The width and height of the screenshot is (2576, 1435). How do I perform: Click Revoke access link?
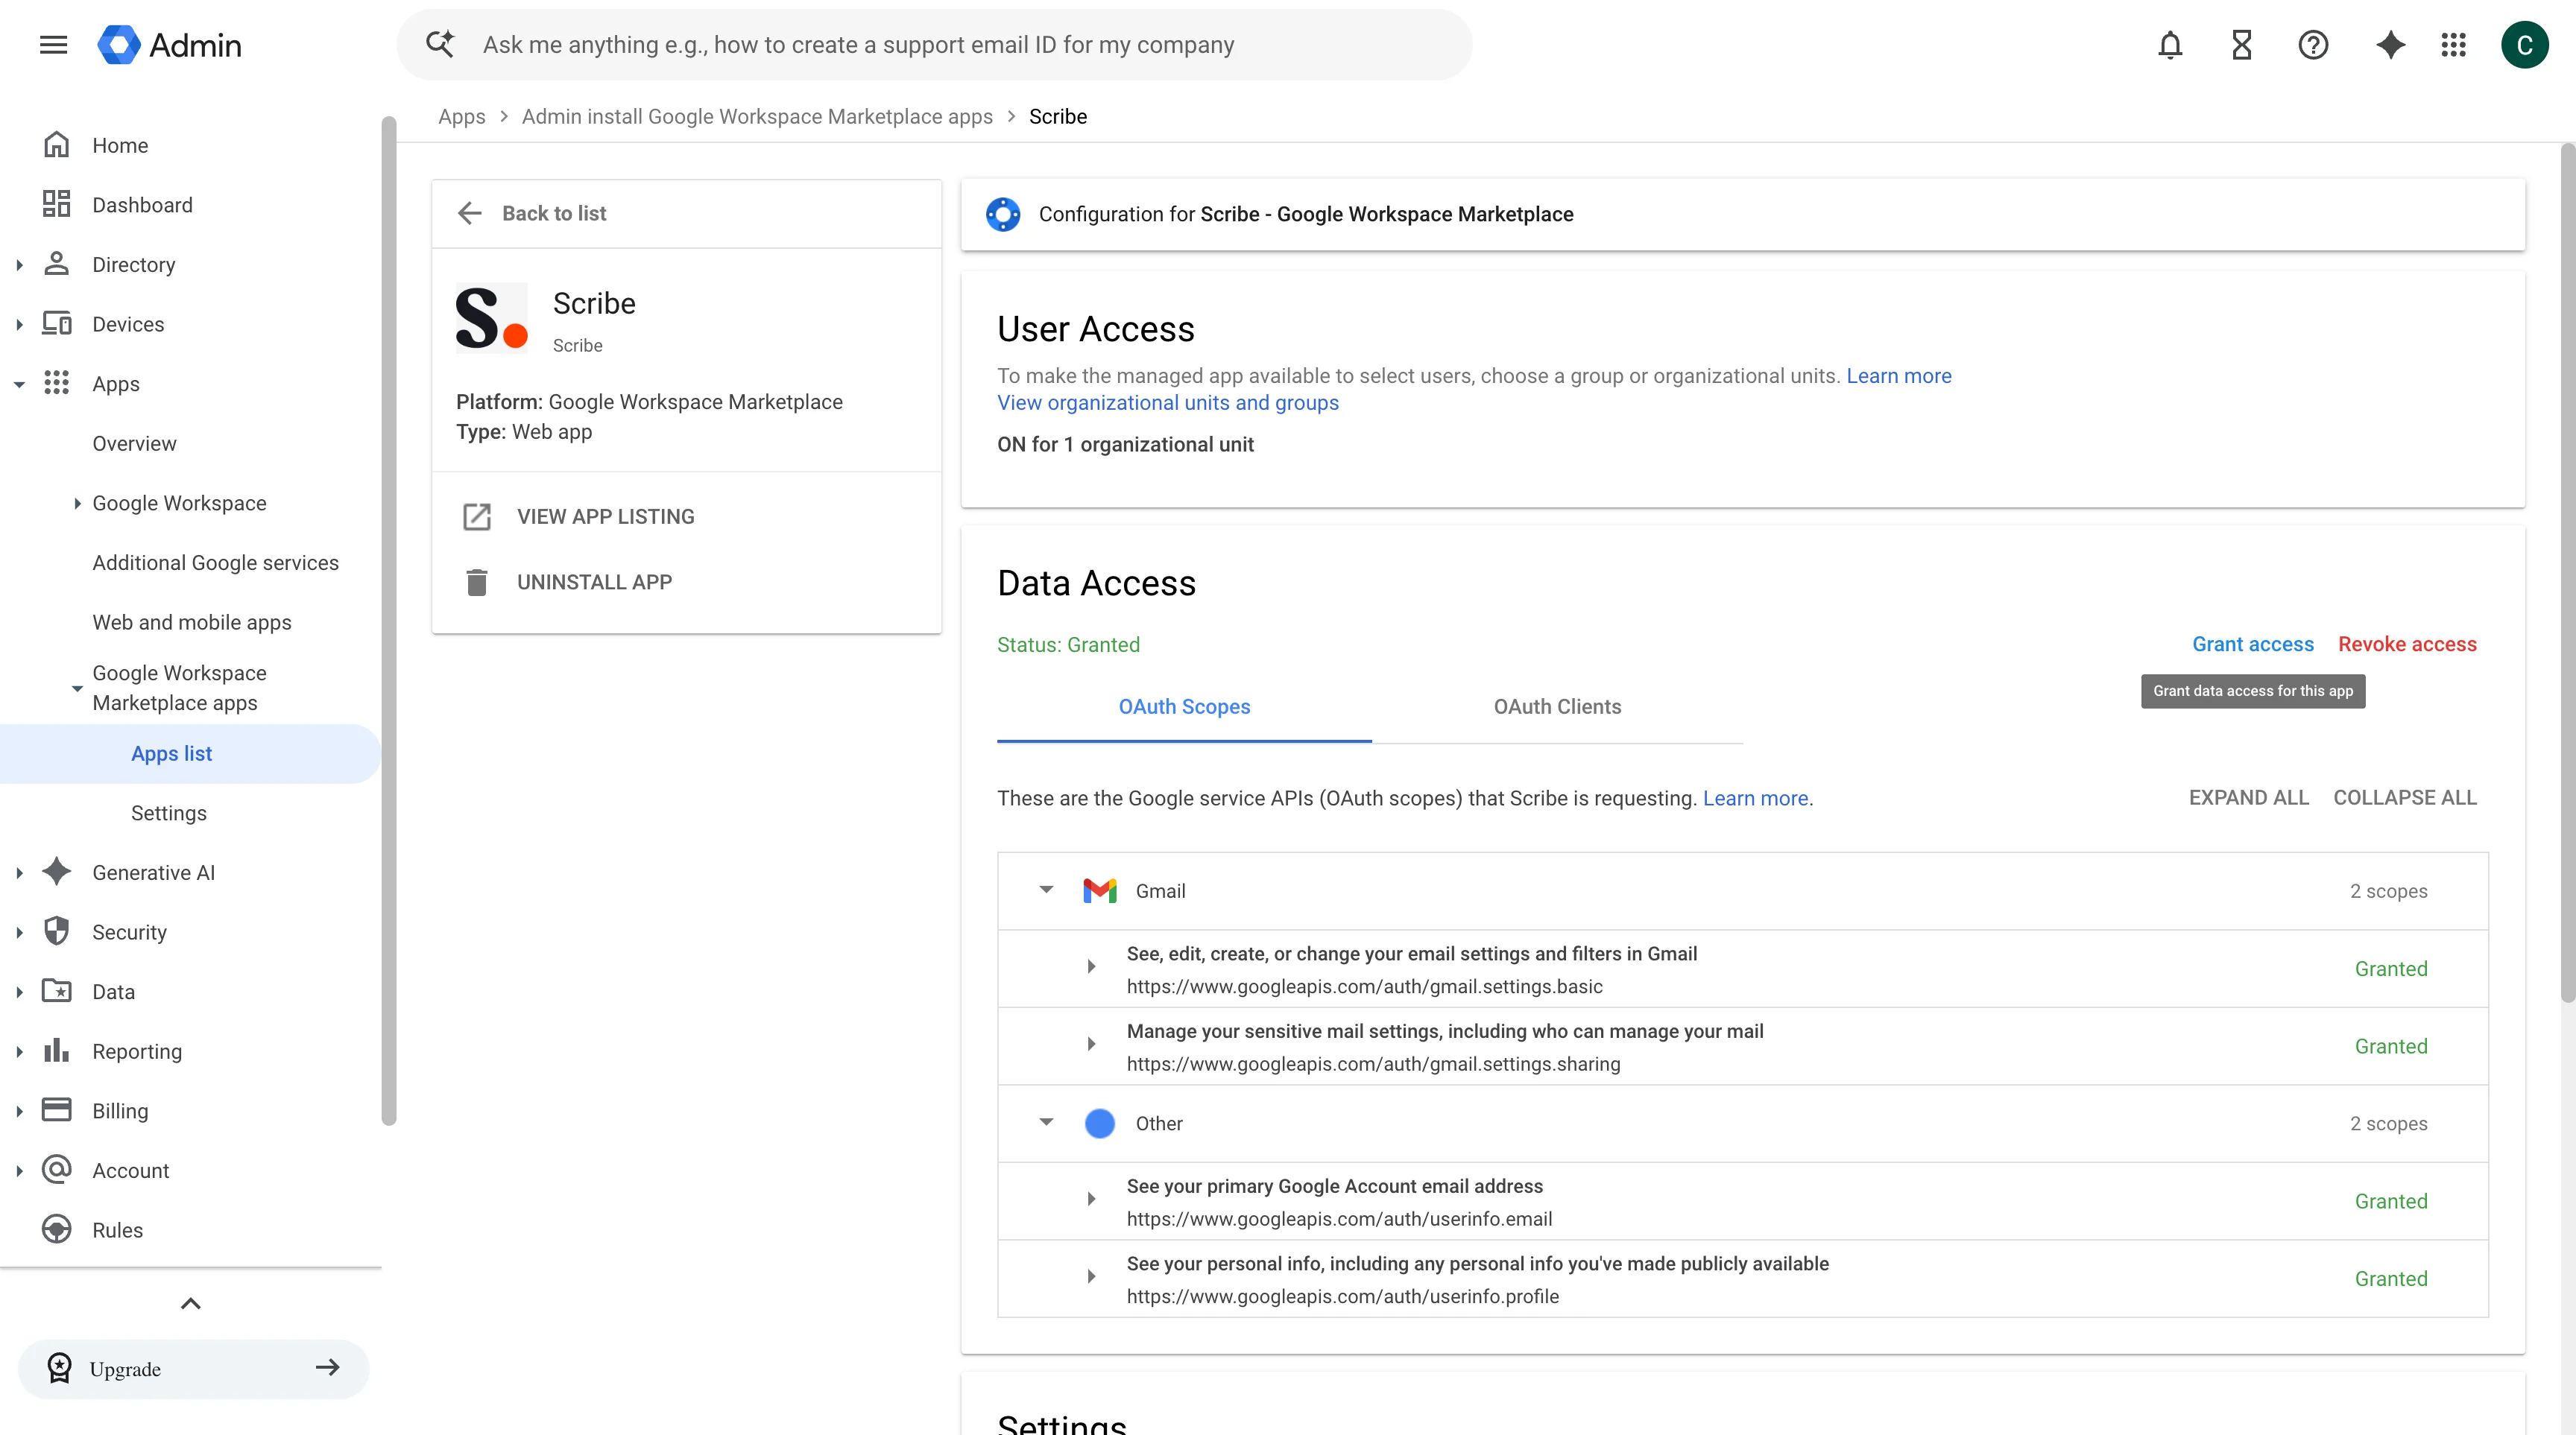(2406, 644)
